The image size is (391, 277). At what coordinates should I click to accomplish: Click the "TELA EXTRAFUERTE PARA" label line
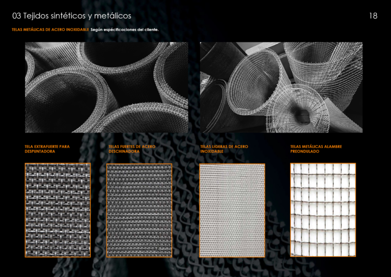pos(47,146)
